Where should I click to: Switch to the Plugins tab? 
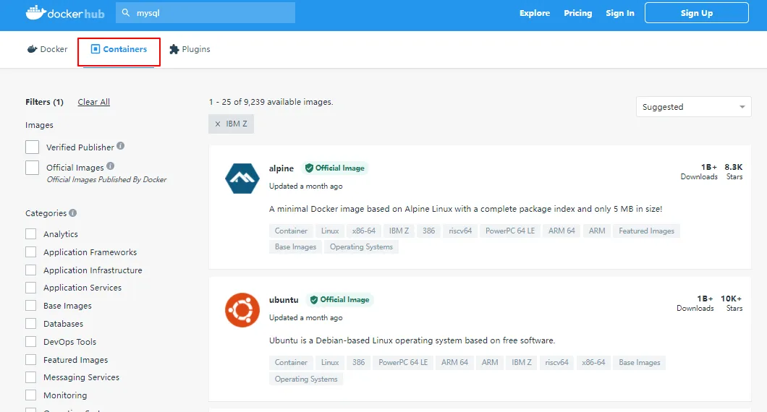(x=190, y=49)
